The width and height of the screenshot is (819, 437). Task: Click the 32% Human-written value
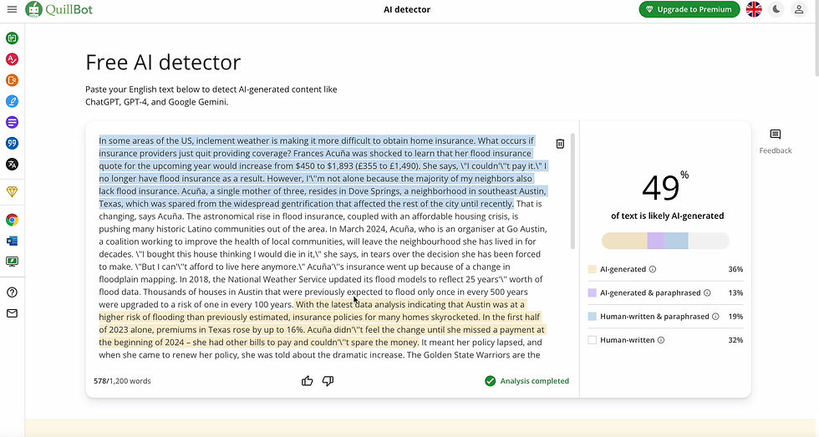point(735,340)
